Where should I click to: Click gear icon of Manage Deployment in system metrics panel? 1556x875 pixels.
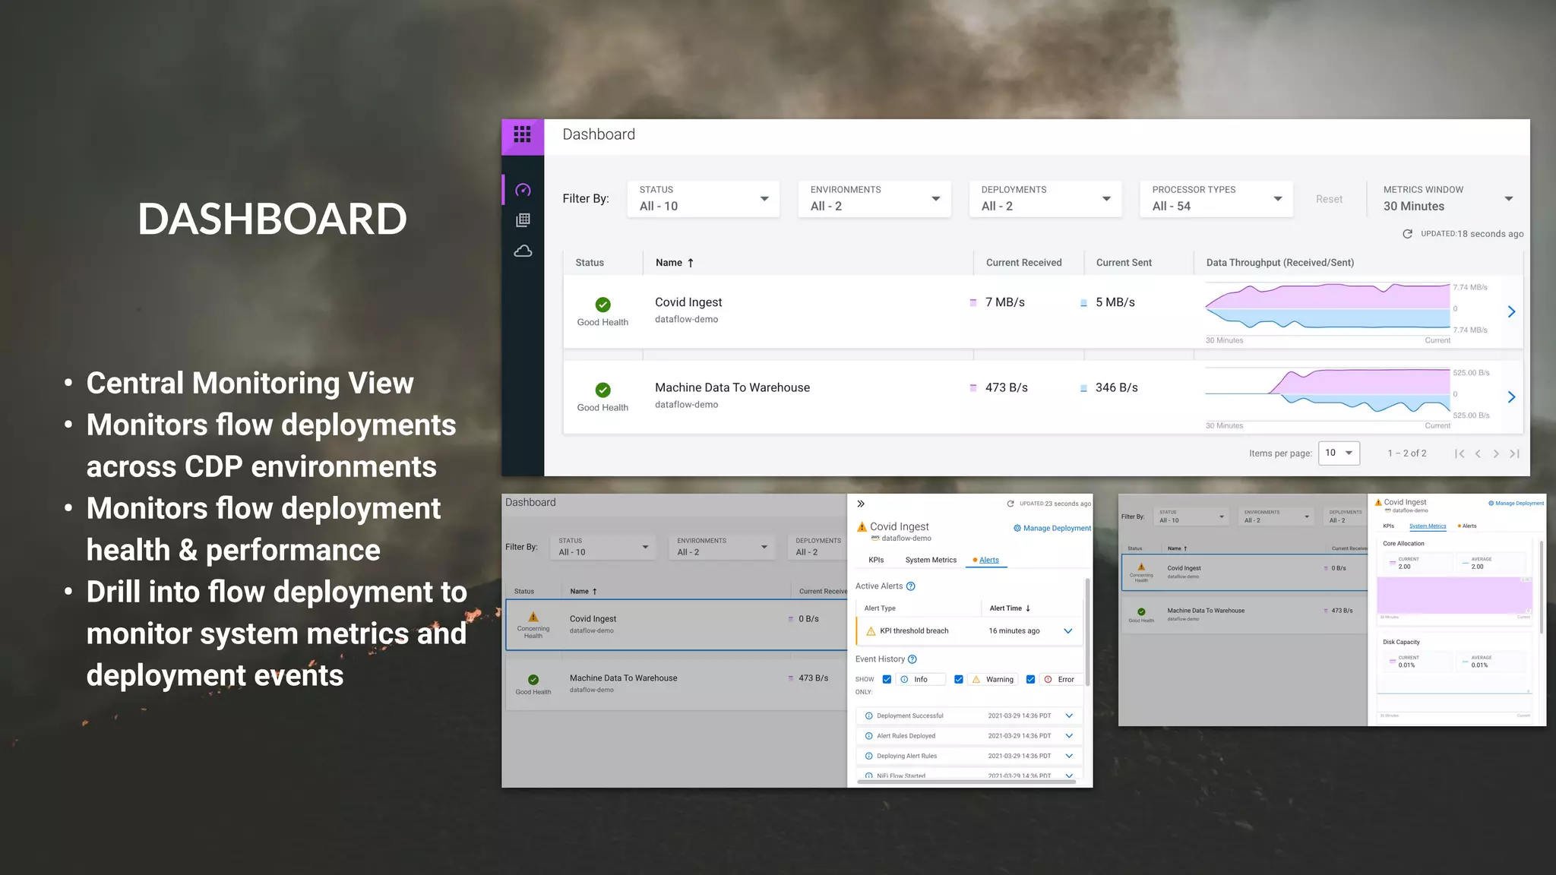(x=1491, y=503)
